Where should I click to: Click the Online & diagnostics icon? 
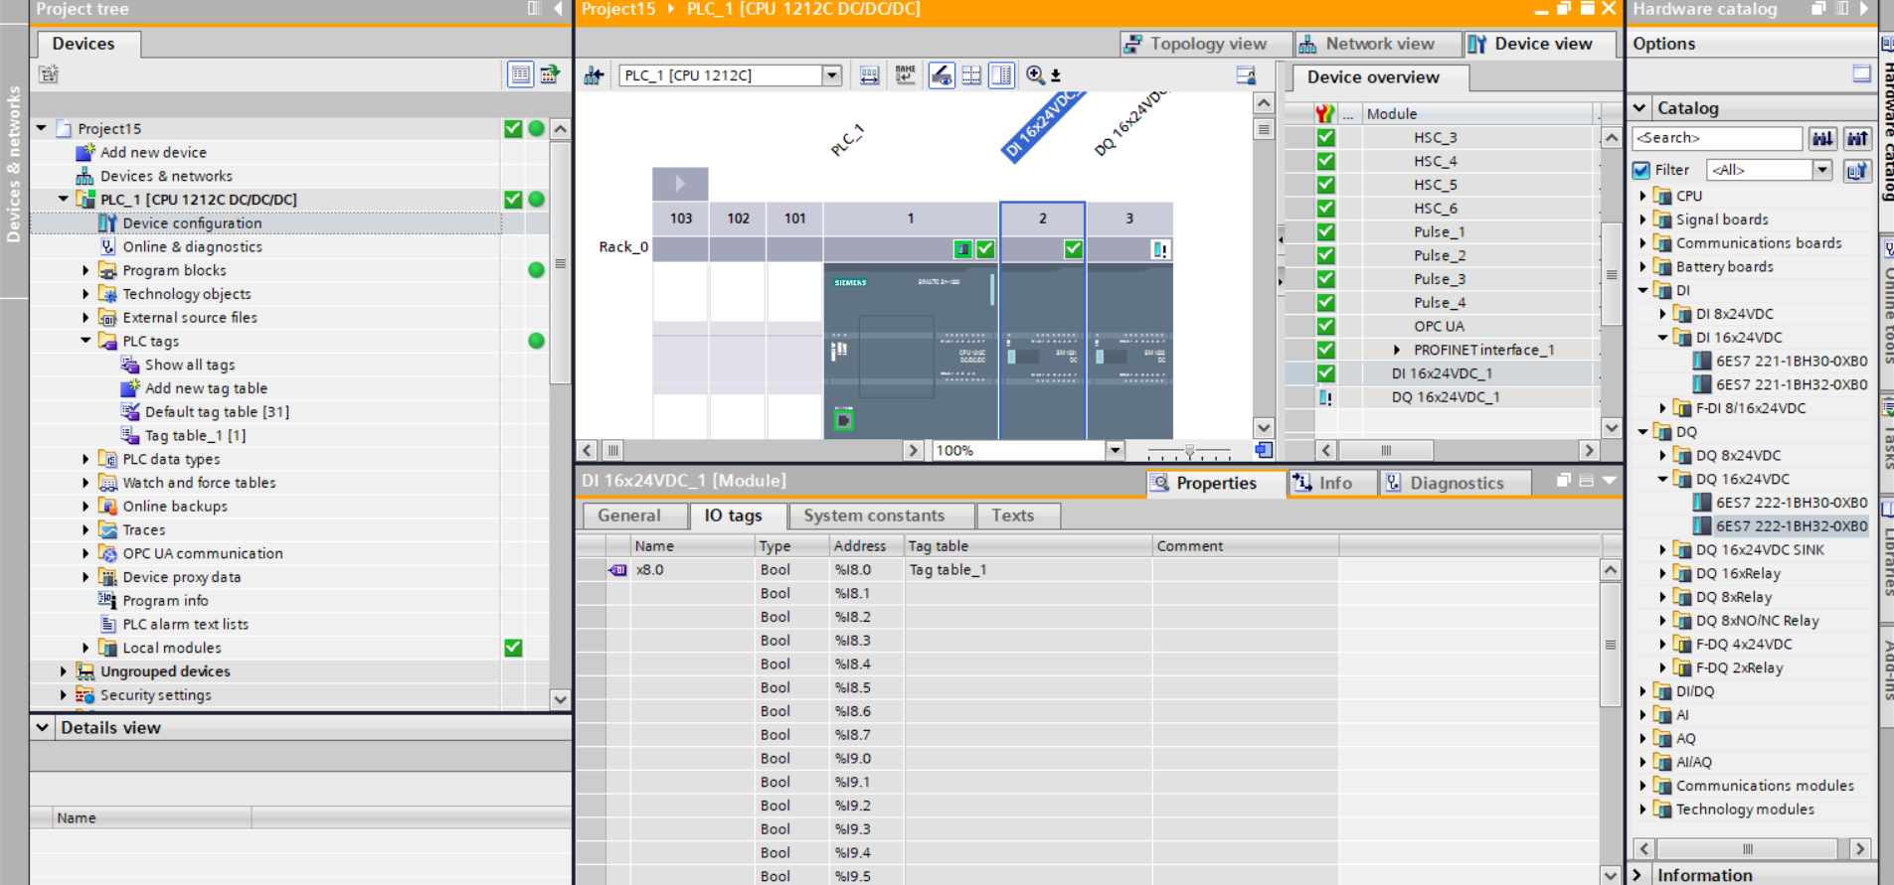pyautogui.click(x=107, y=246)
